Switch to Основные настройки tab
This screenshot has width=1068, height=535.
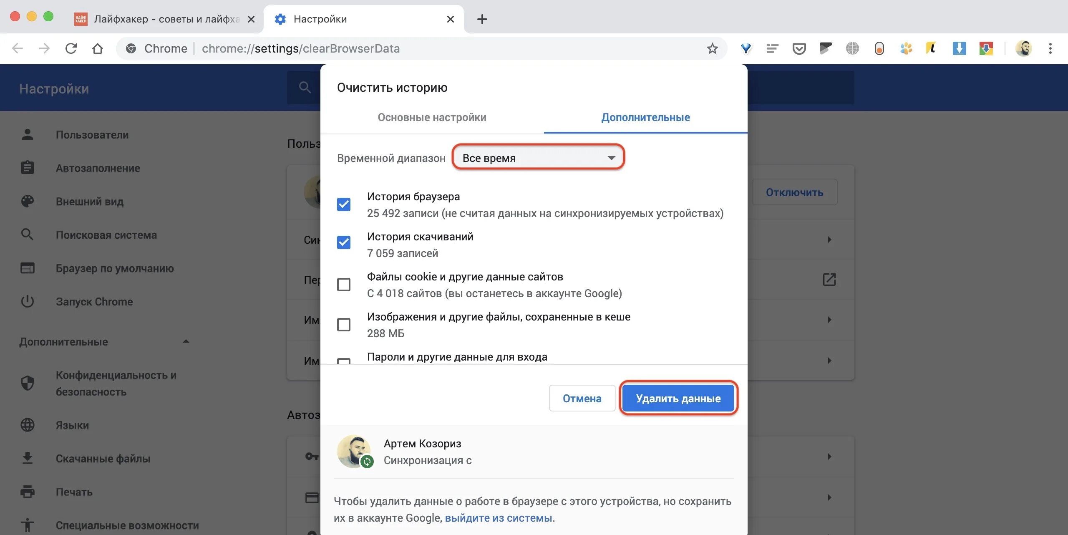(x=432, y=118)
